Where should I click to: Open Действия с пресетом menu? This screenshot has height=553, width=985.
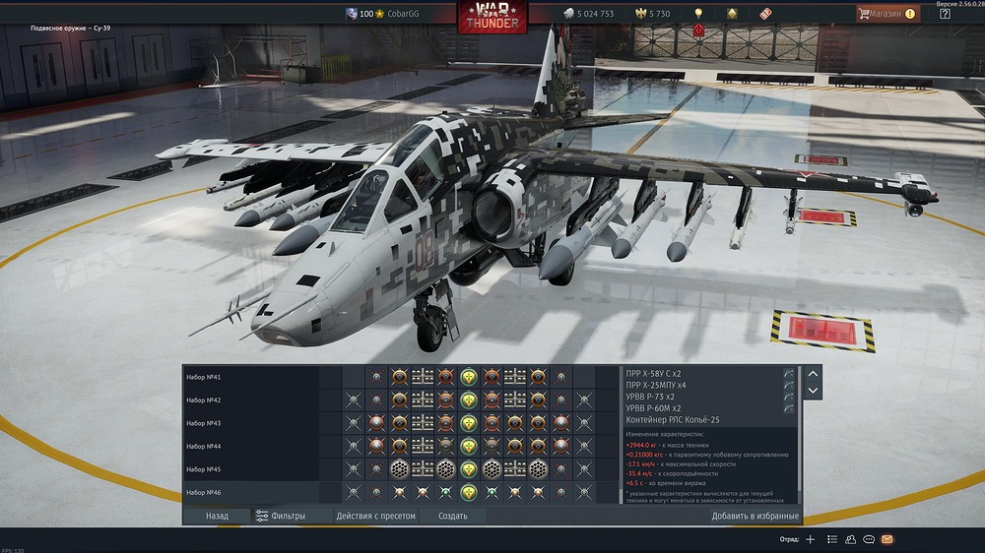[375, 516]
